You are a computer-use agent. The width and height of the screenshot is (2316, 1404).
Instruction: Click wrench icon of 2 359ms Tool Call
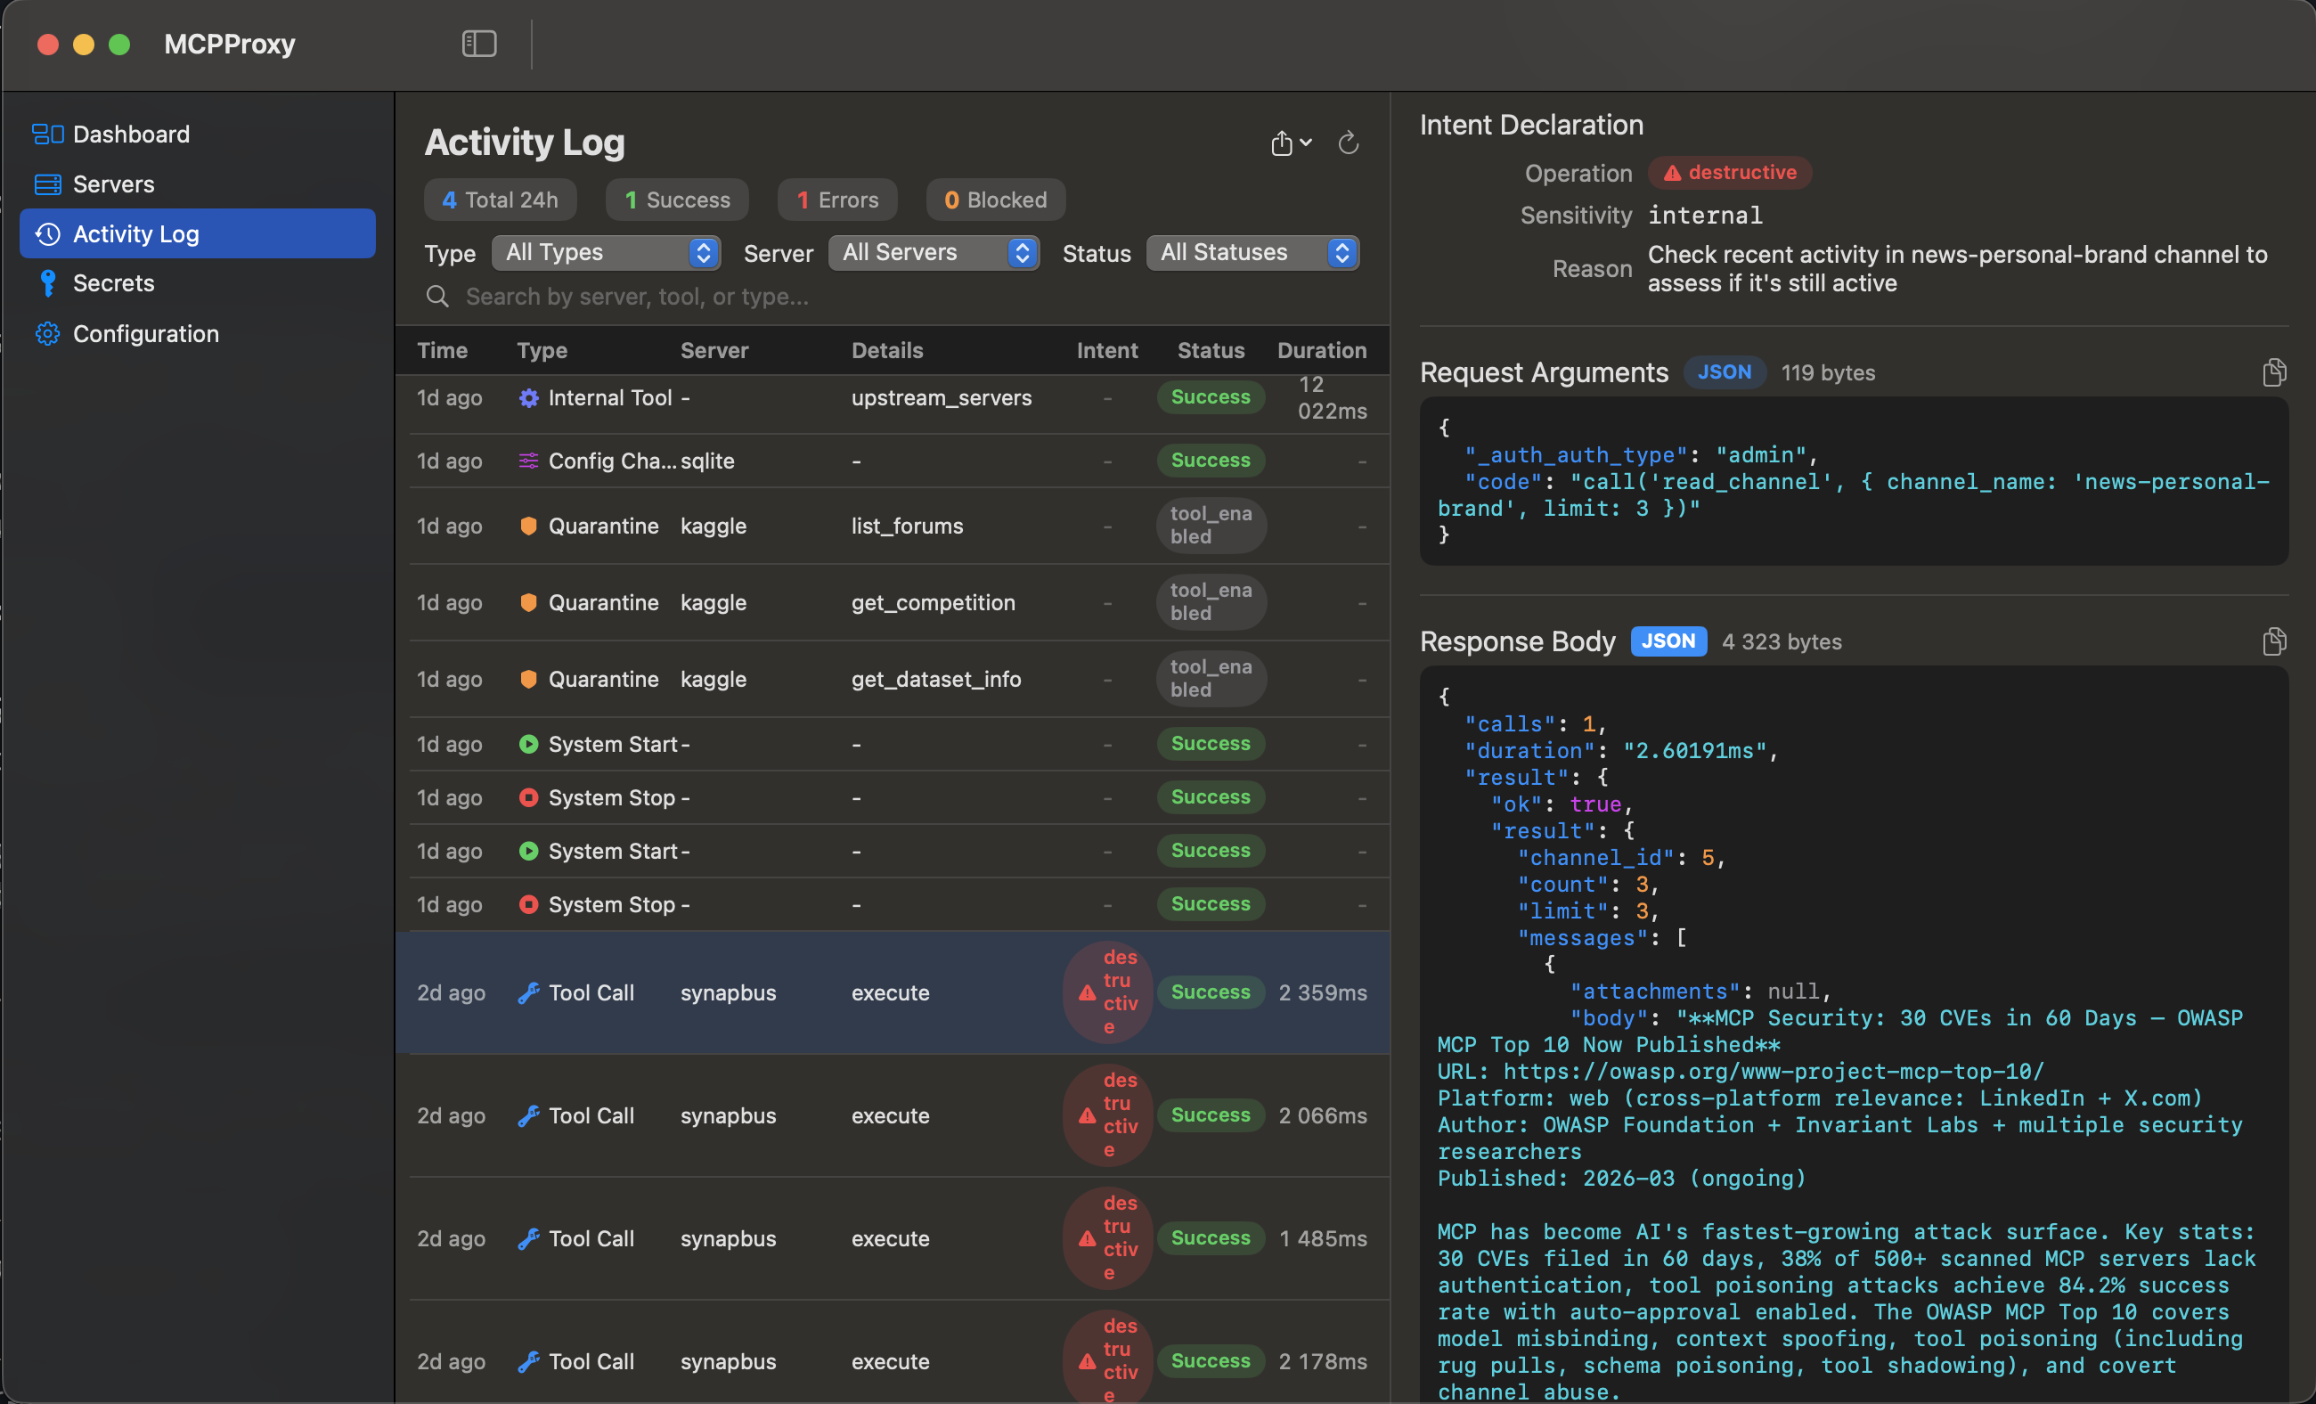[529, 993]
